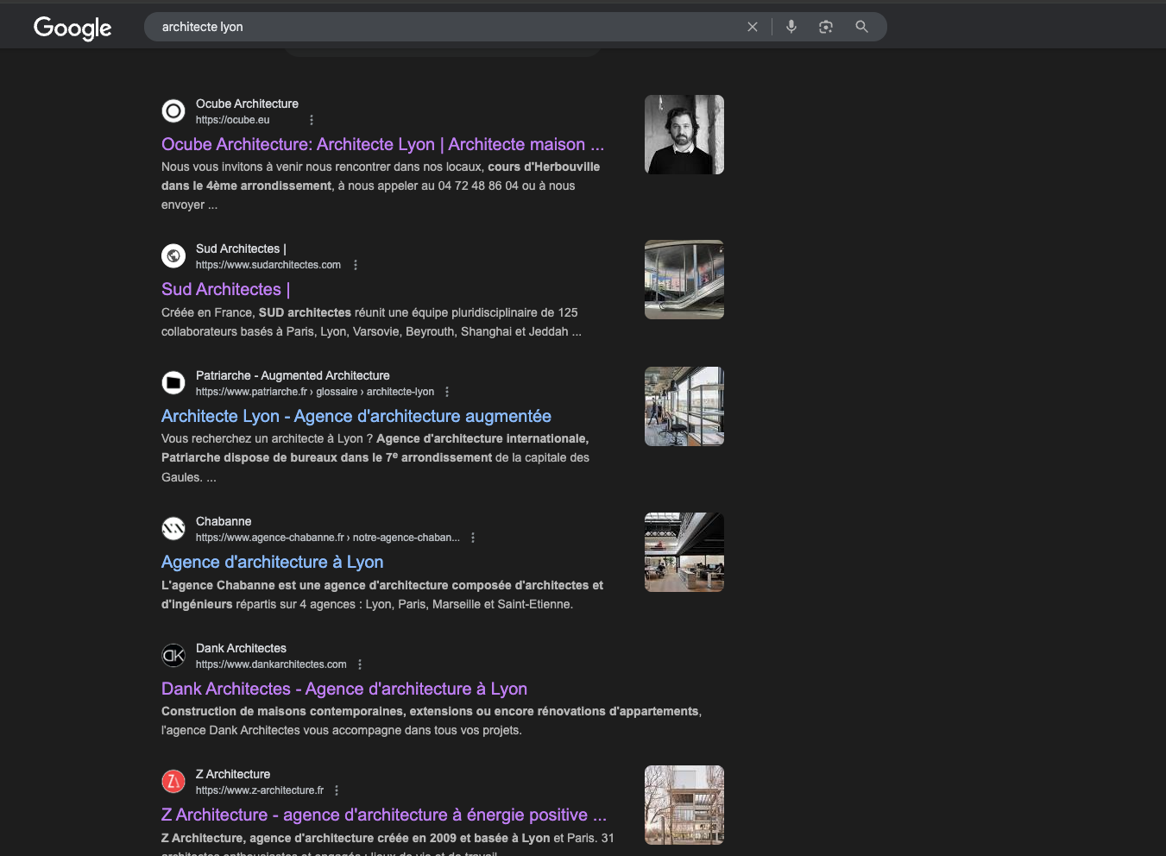
Task: Open the three-dot menu beside the agence-chabanne.fr URL
Action: pos(473,538)
